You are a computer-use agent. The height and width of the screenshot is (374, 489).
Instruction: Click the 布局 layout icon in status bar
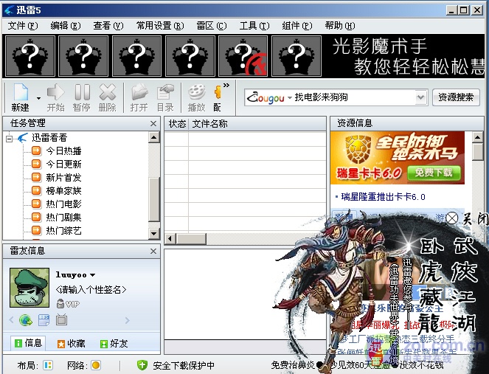click(x=48, y=365)
